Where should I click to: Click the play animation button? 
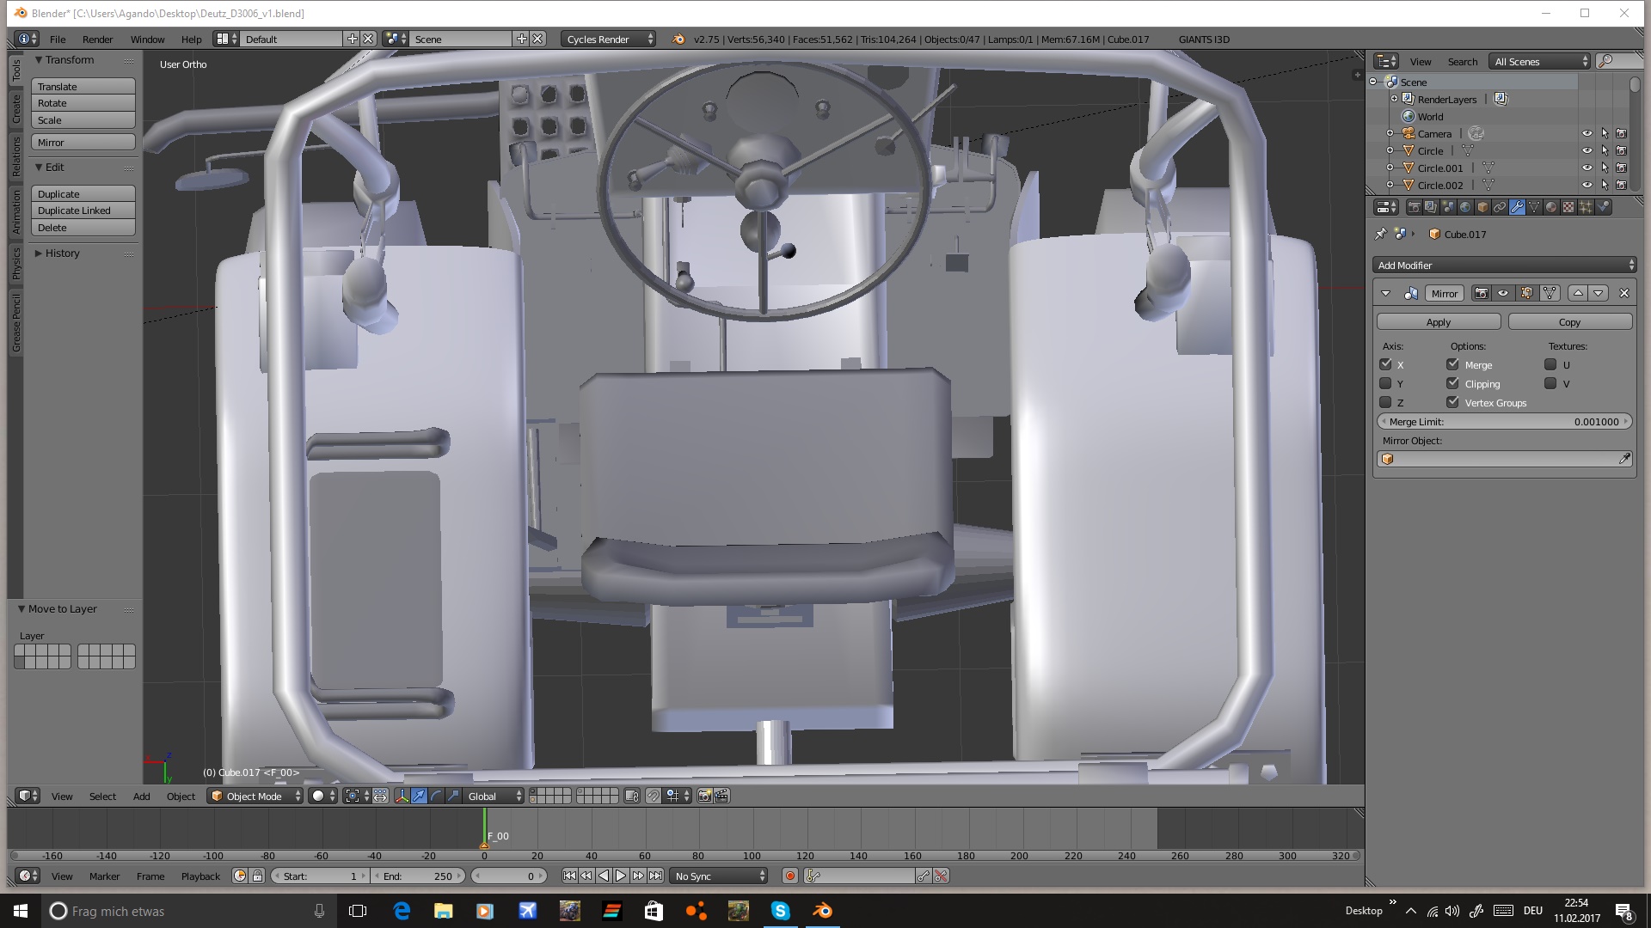point(621,876)
